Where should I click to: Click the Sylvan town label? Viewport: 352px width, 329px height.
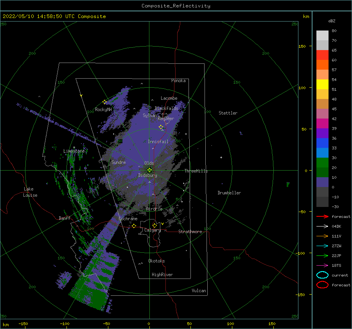pos(150,115)
